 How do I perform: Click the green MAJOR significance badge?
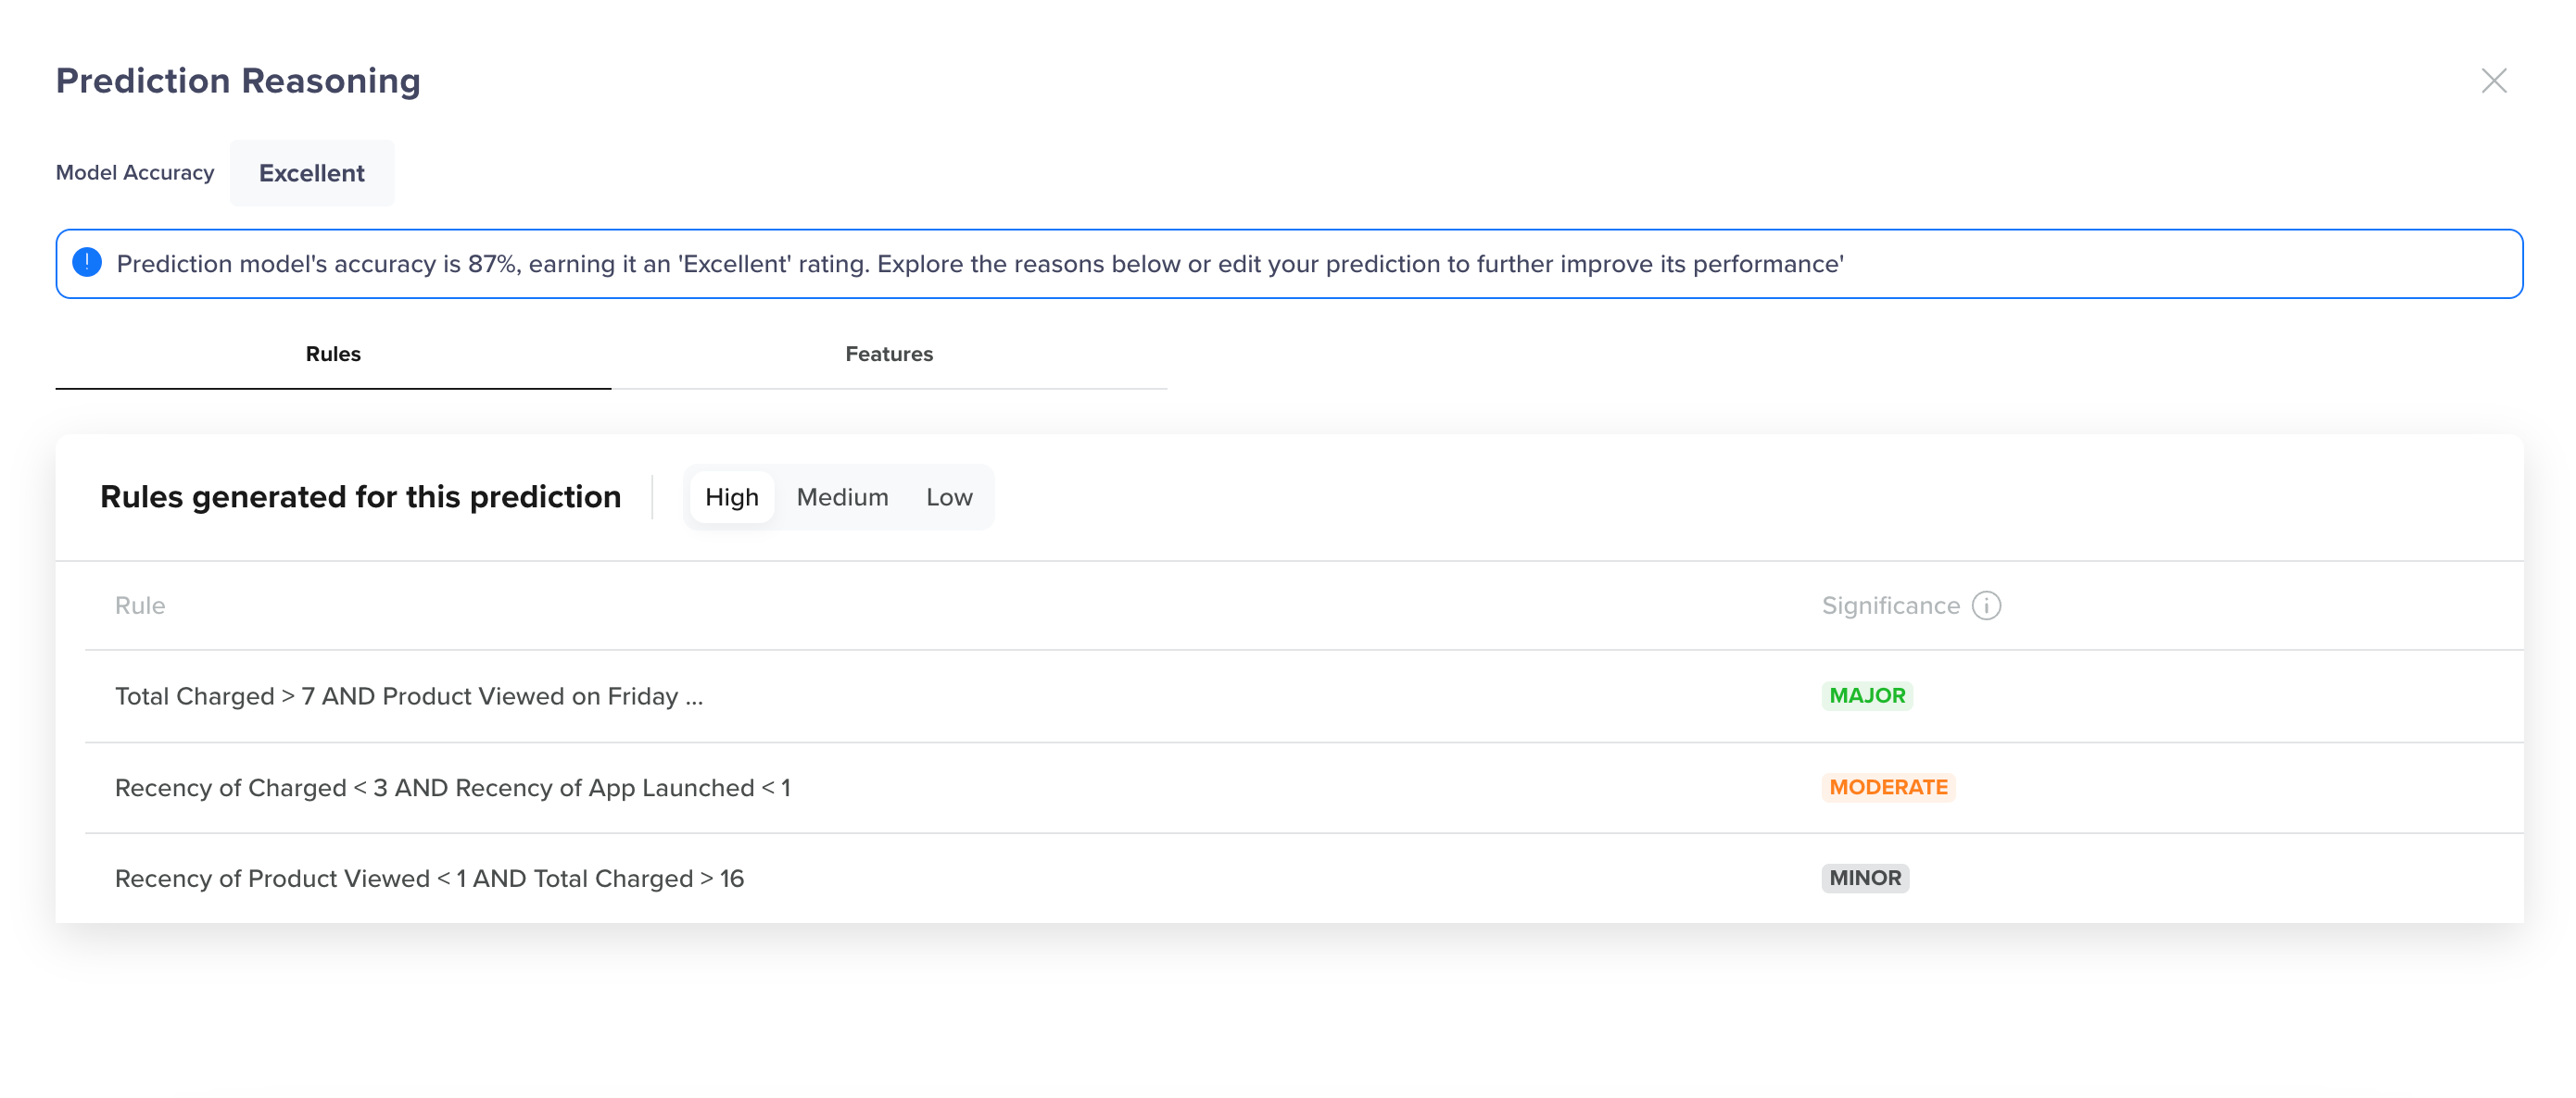coord(1866,695)
